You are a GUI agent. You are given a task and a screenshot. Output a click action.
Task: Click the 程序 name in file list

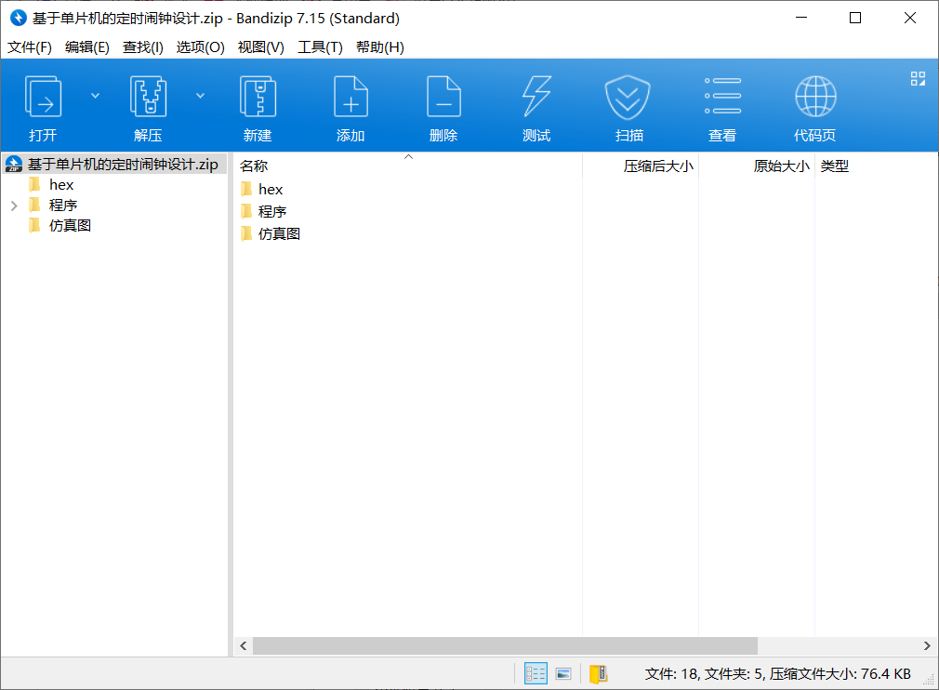(x=272, y=211)
